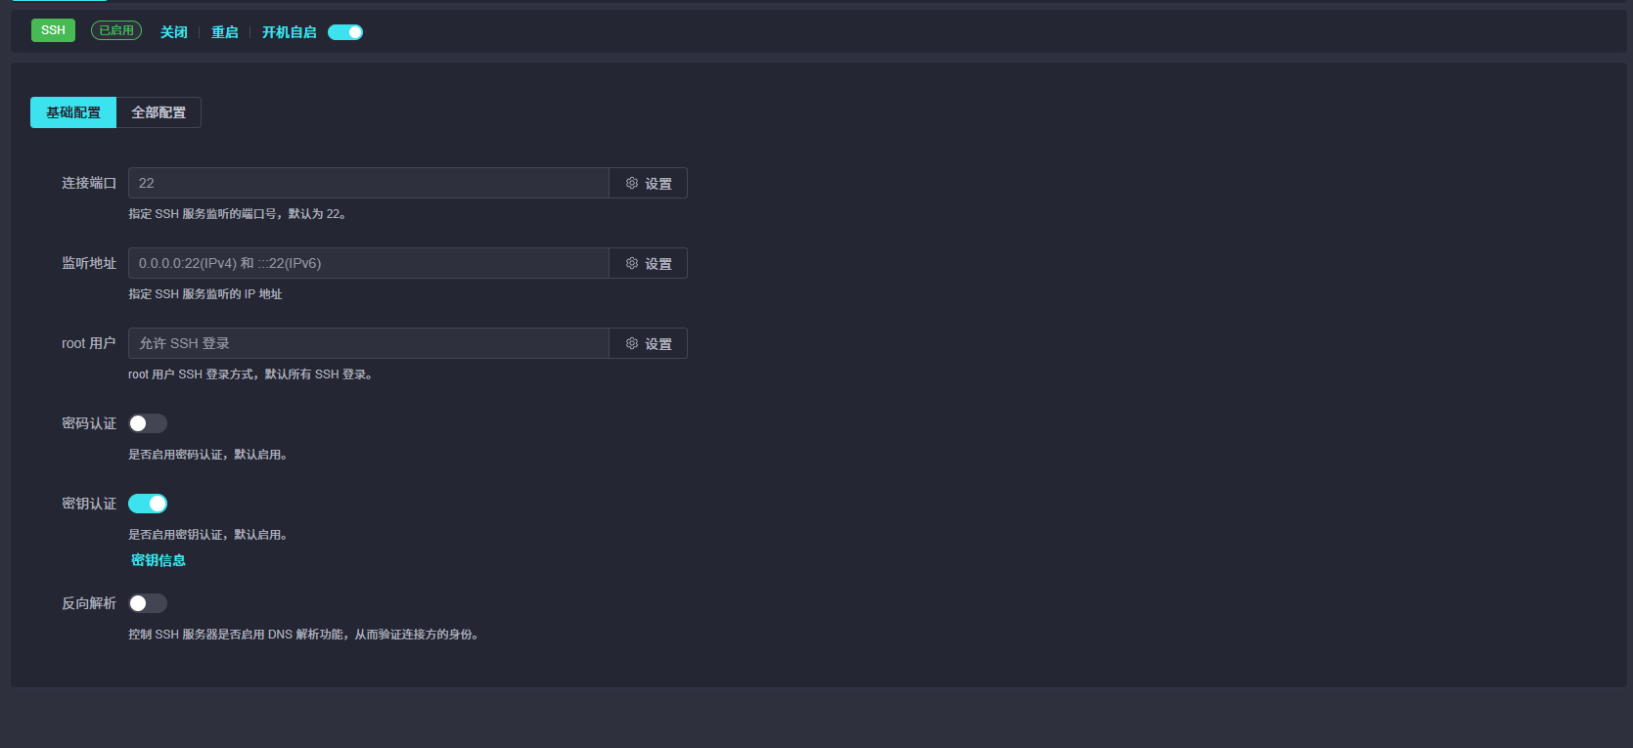This screenshot has width=1633, height=748.
Task: Switch to the 全部配置 tab
Action: pos(159,112)
